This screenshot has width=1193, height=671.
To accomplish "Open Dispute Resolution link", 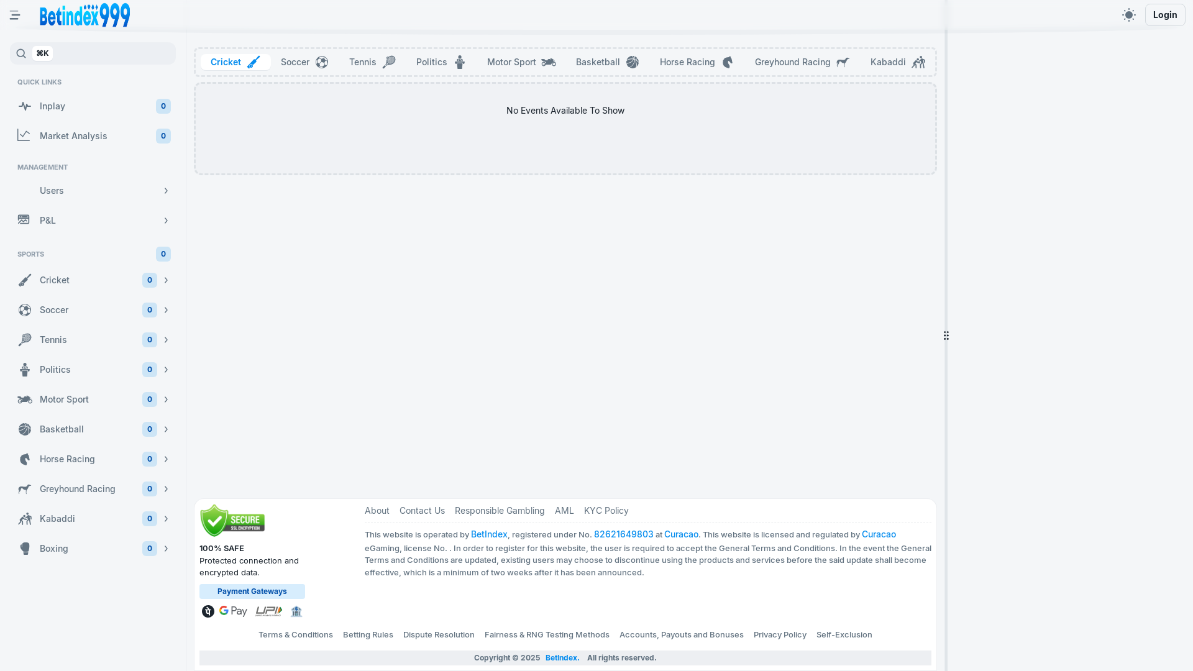I will click(x=439, y=635).
